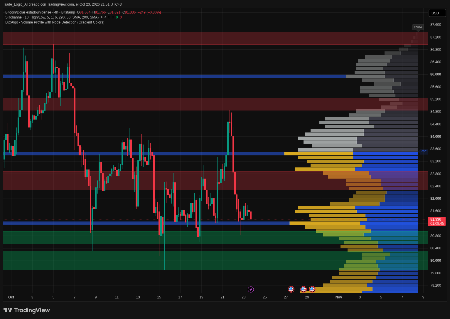Click the middle US flag economic event icon
Image resolution: width=450 pixels, height=319 pixels.
(x=304, y=289)
